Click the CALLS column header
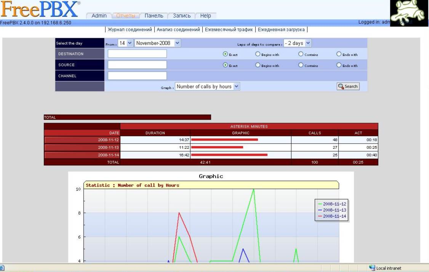 pos(315,133)
